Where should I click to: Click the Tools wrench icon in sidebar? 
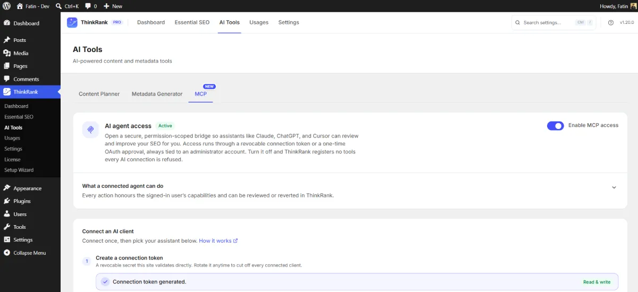click(7, 227)
